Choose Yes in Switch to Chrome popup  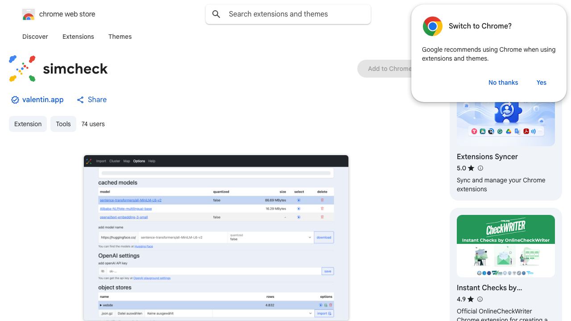542,82
